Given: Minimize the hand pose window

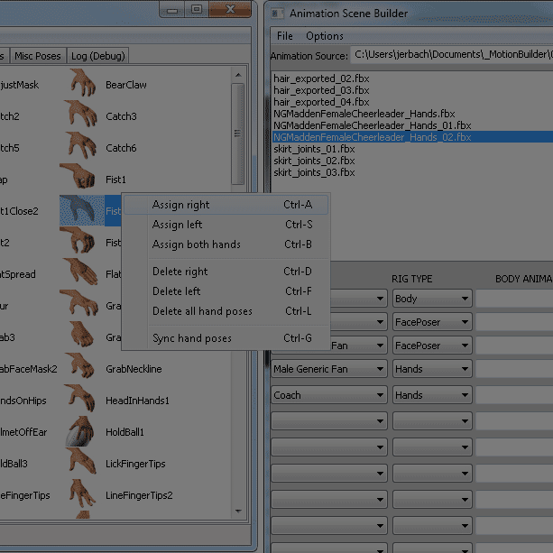Looking at the screenshot, I should [x=172, y=9].
